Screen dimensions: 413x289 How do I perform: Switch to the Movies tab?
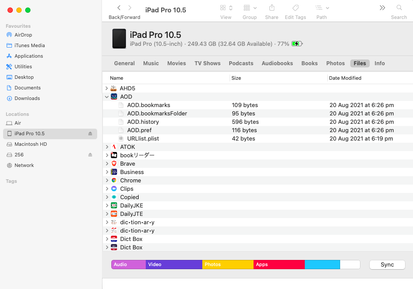[177, 63]
